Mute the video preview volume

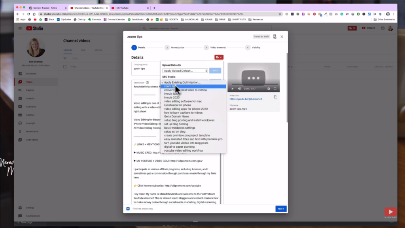pyautogui.click(x=239, y=89)
